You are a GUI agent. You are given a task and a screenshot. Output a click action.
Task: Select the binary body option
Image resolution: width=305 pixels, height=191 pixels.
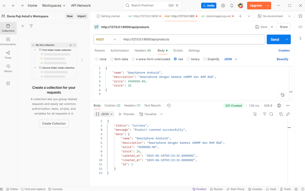(x=193, y=59)
